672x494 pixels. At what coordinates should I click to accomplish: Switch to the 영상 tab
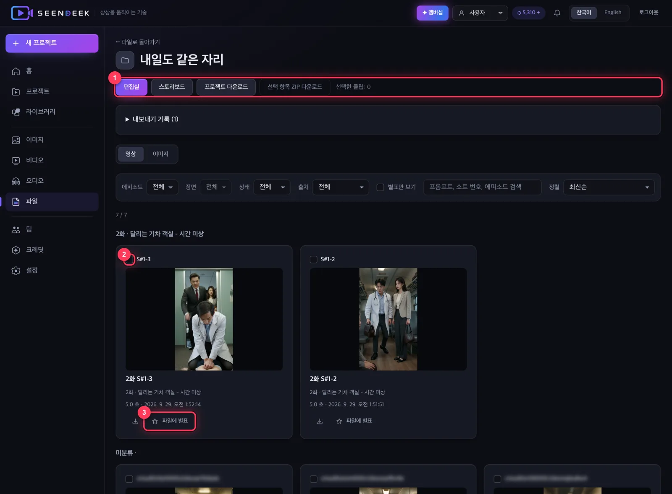coord(131,154)
